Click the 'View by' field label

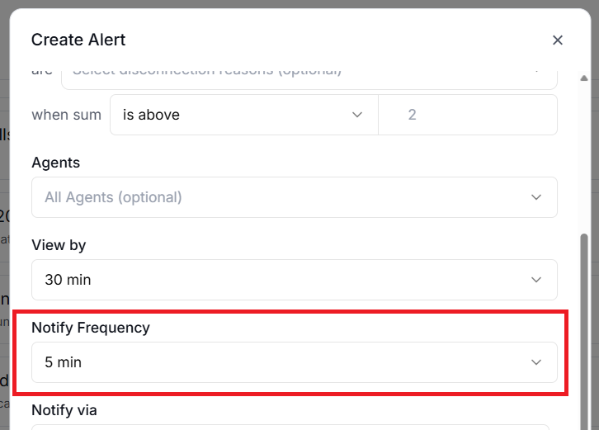(x=59, y=245)
